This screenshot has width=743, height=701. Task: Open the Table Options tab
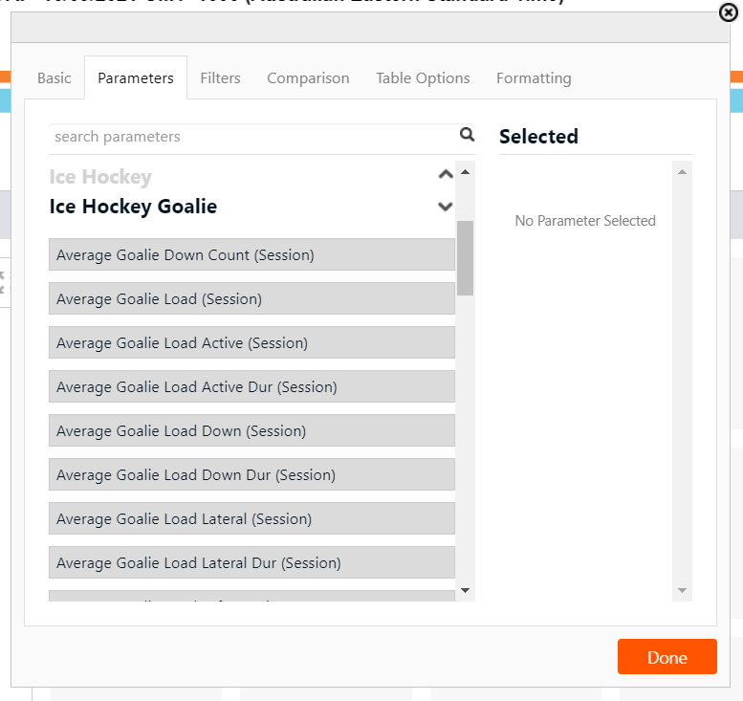click(423, 77)
